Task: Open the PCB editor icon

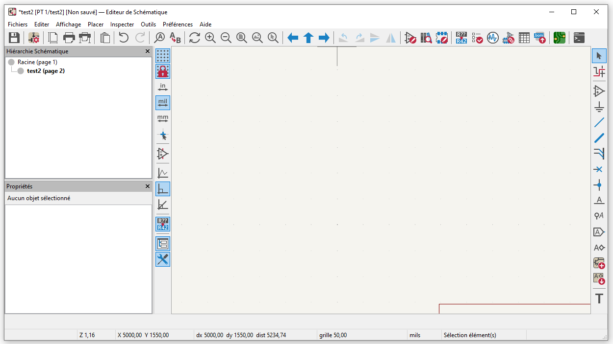Action: tap(559, 38)
